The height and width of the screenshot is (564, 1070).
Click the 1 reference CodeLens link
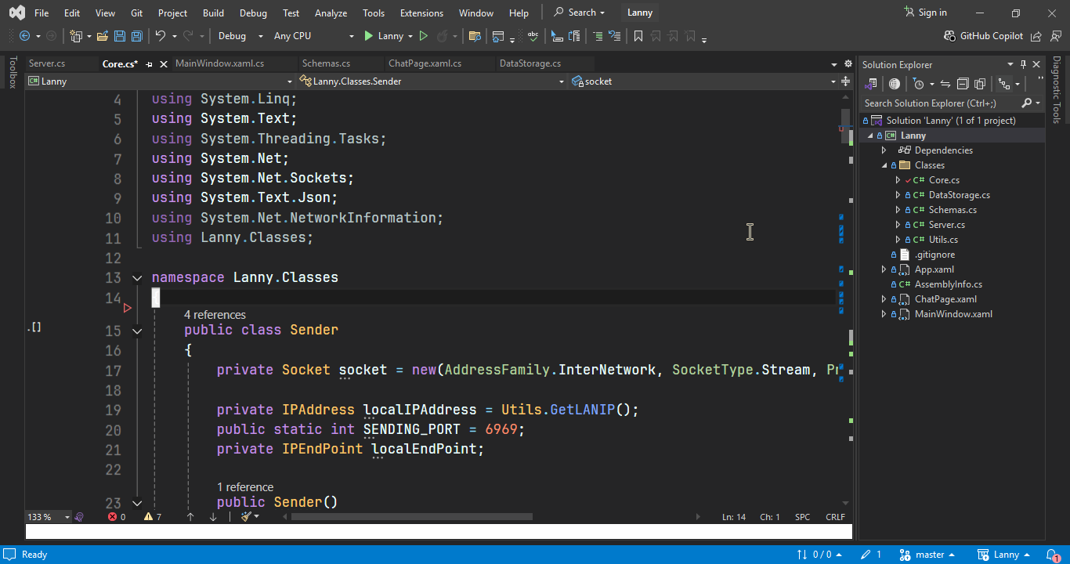[x=245, y=487]
